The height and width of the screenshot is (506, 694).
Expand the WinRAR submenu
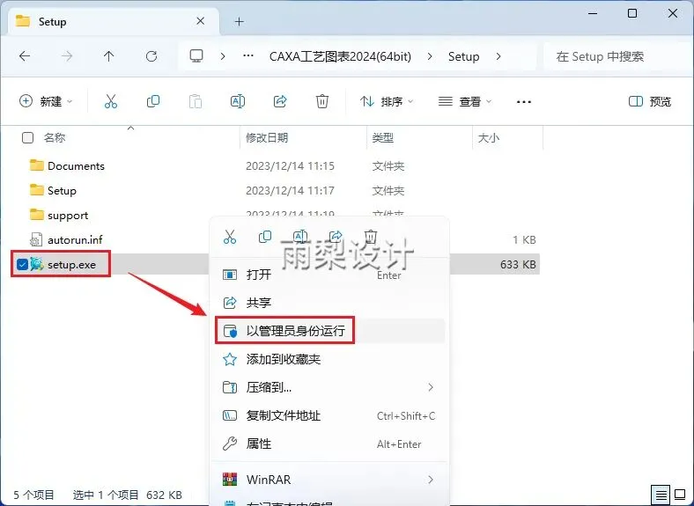click(x=431, y=480)
